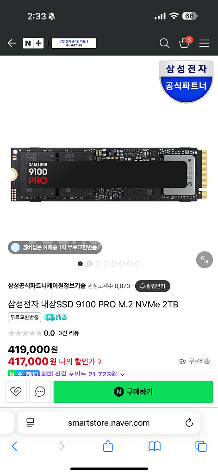
Task: Open shopping cart with 3 items
Action: (x=185, y=43)
